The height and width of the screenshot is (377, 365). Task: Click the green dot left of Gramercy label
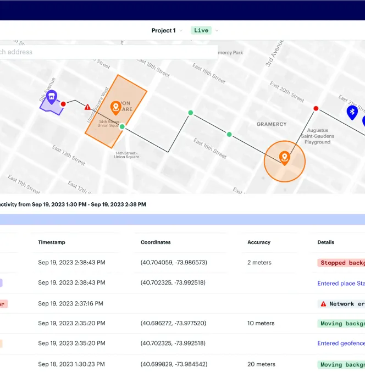[229, 135]
